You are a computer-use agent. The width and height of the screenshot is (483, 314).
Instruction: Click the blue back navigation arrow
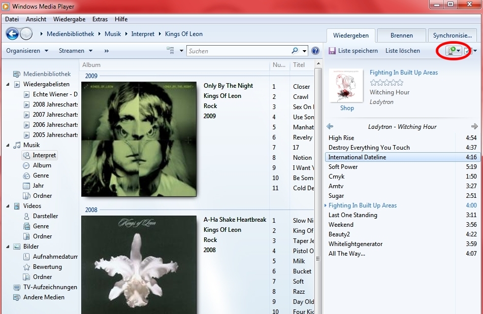coord(12,34)
